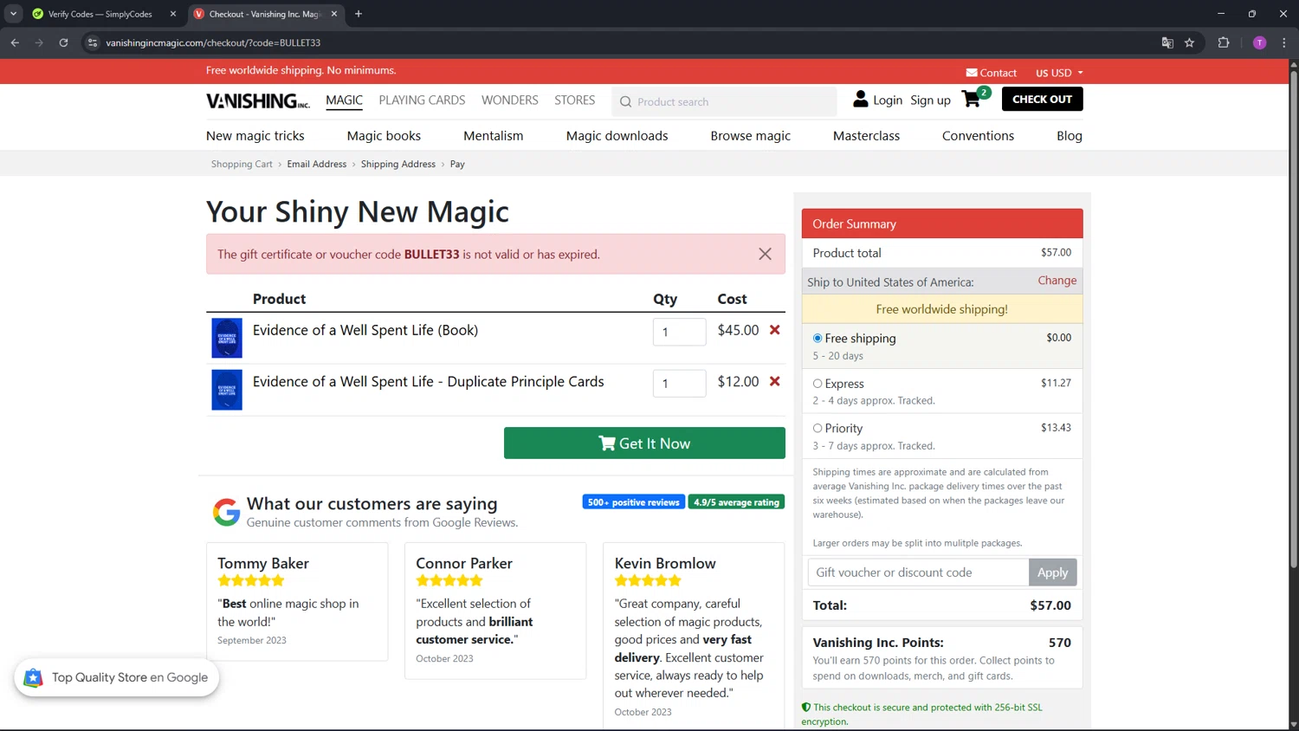Open the Masterclass page
This screenshot has width=1299, height=731.
pos(866,136)
